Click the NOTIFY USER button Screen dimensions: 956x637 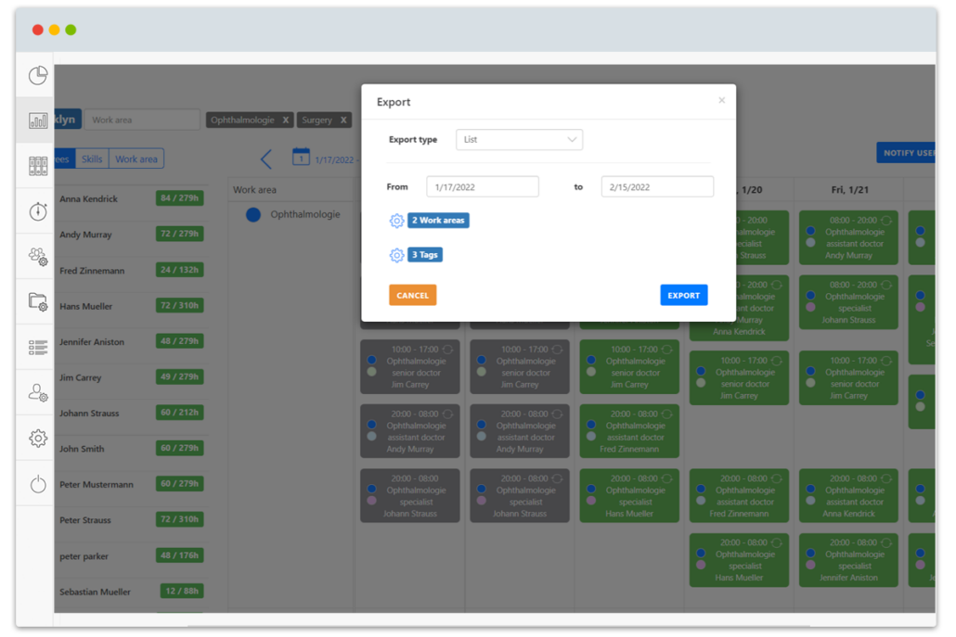(906, 152)
